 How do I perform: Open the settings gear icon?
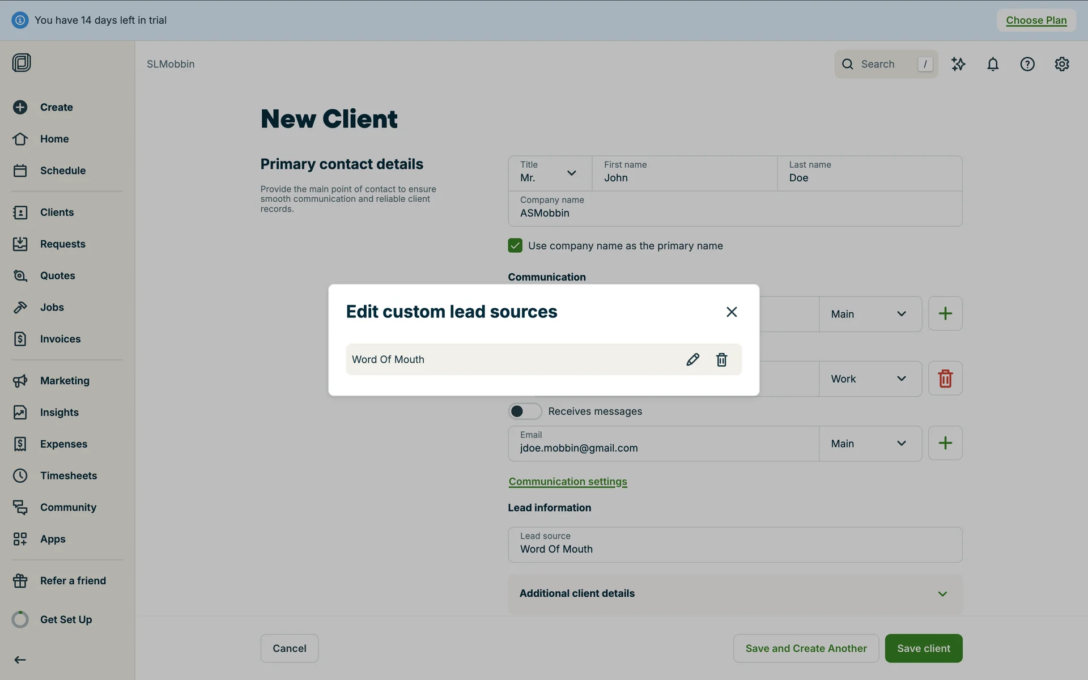1062,64
